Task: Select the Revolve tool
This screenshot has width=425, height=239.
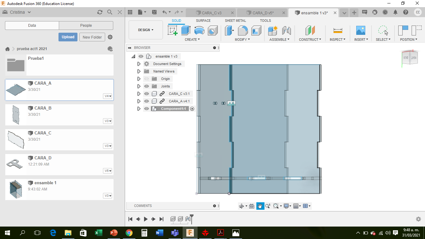Action: [x=199, y=30]
